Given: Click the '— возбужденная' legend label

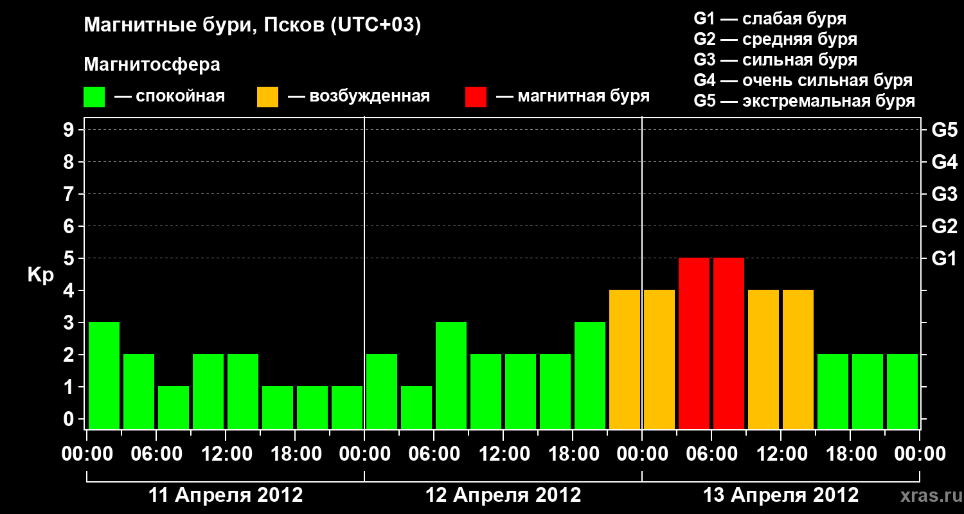Looking at the screenshot, I should (359, 97).
